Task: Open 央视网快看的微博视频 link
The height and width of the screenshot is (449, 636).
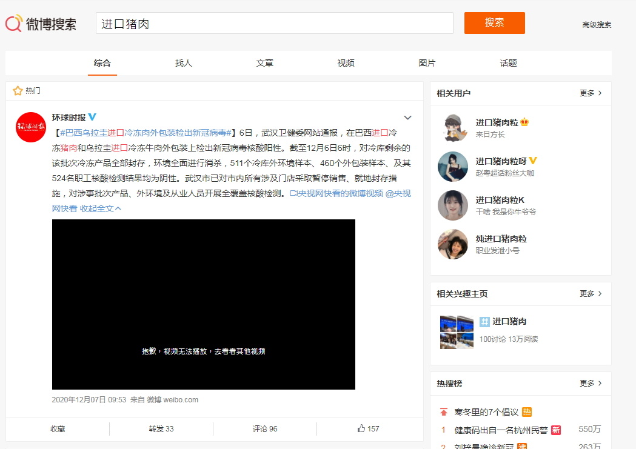Action: 336,193
